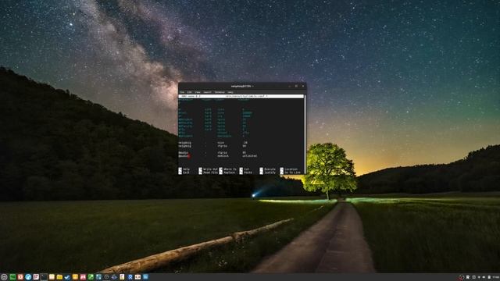Screen dimensions: 500x281
Task: Launch the blue circular browser icon
Action: coord(28,277)
